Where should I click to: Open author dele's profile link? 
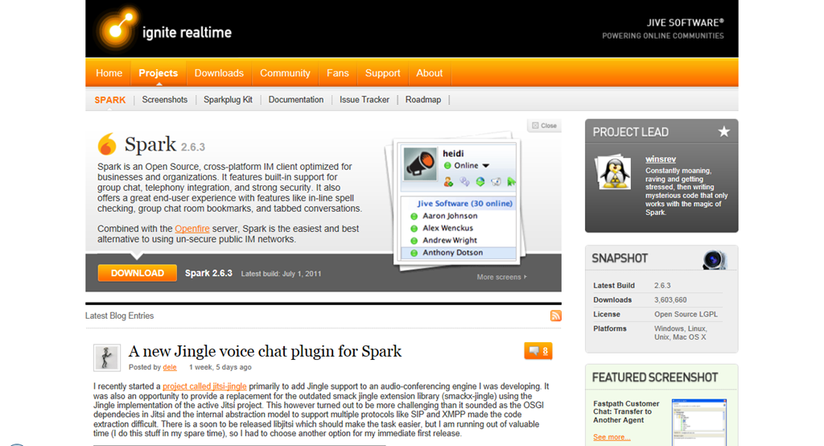click(x=169, y=367)
